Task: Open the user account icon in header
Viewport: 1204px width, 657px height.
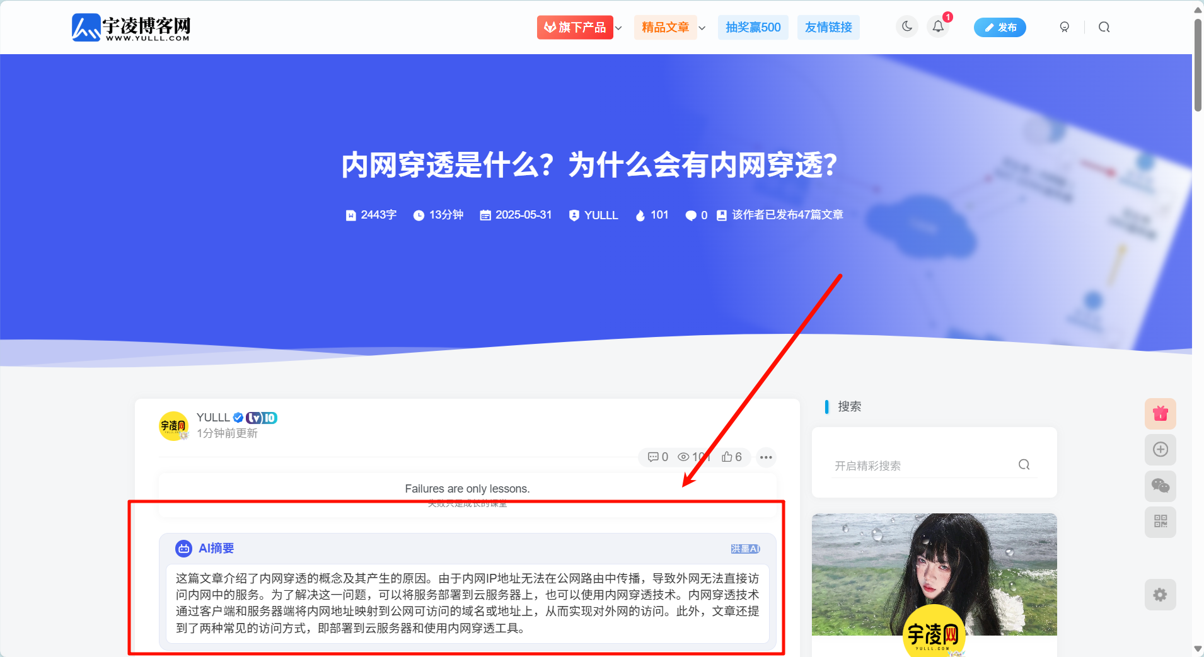Action: pyautogui.click(x=1064, y=27)
